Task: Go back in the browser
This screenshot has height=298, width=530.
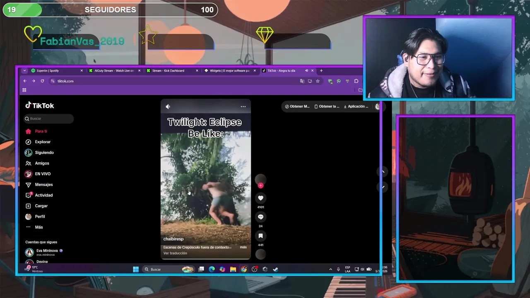Action: (x=25, y=81)
